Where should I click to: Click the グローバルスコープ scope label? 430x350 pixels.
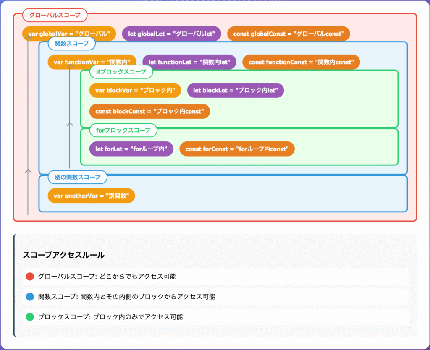pyautogui.click(x=55, y=16)
